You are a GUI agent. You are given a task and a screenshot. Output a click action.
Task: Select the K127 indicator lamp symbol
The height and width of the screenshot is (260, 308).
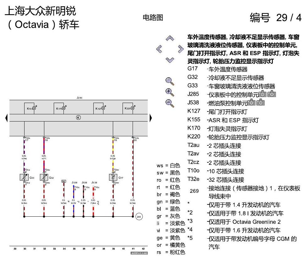coord(103,108)
